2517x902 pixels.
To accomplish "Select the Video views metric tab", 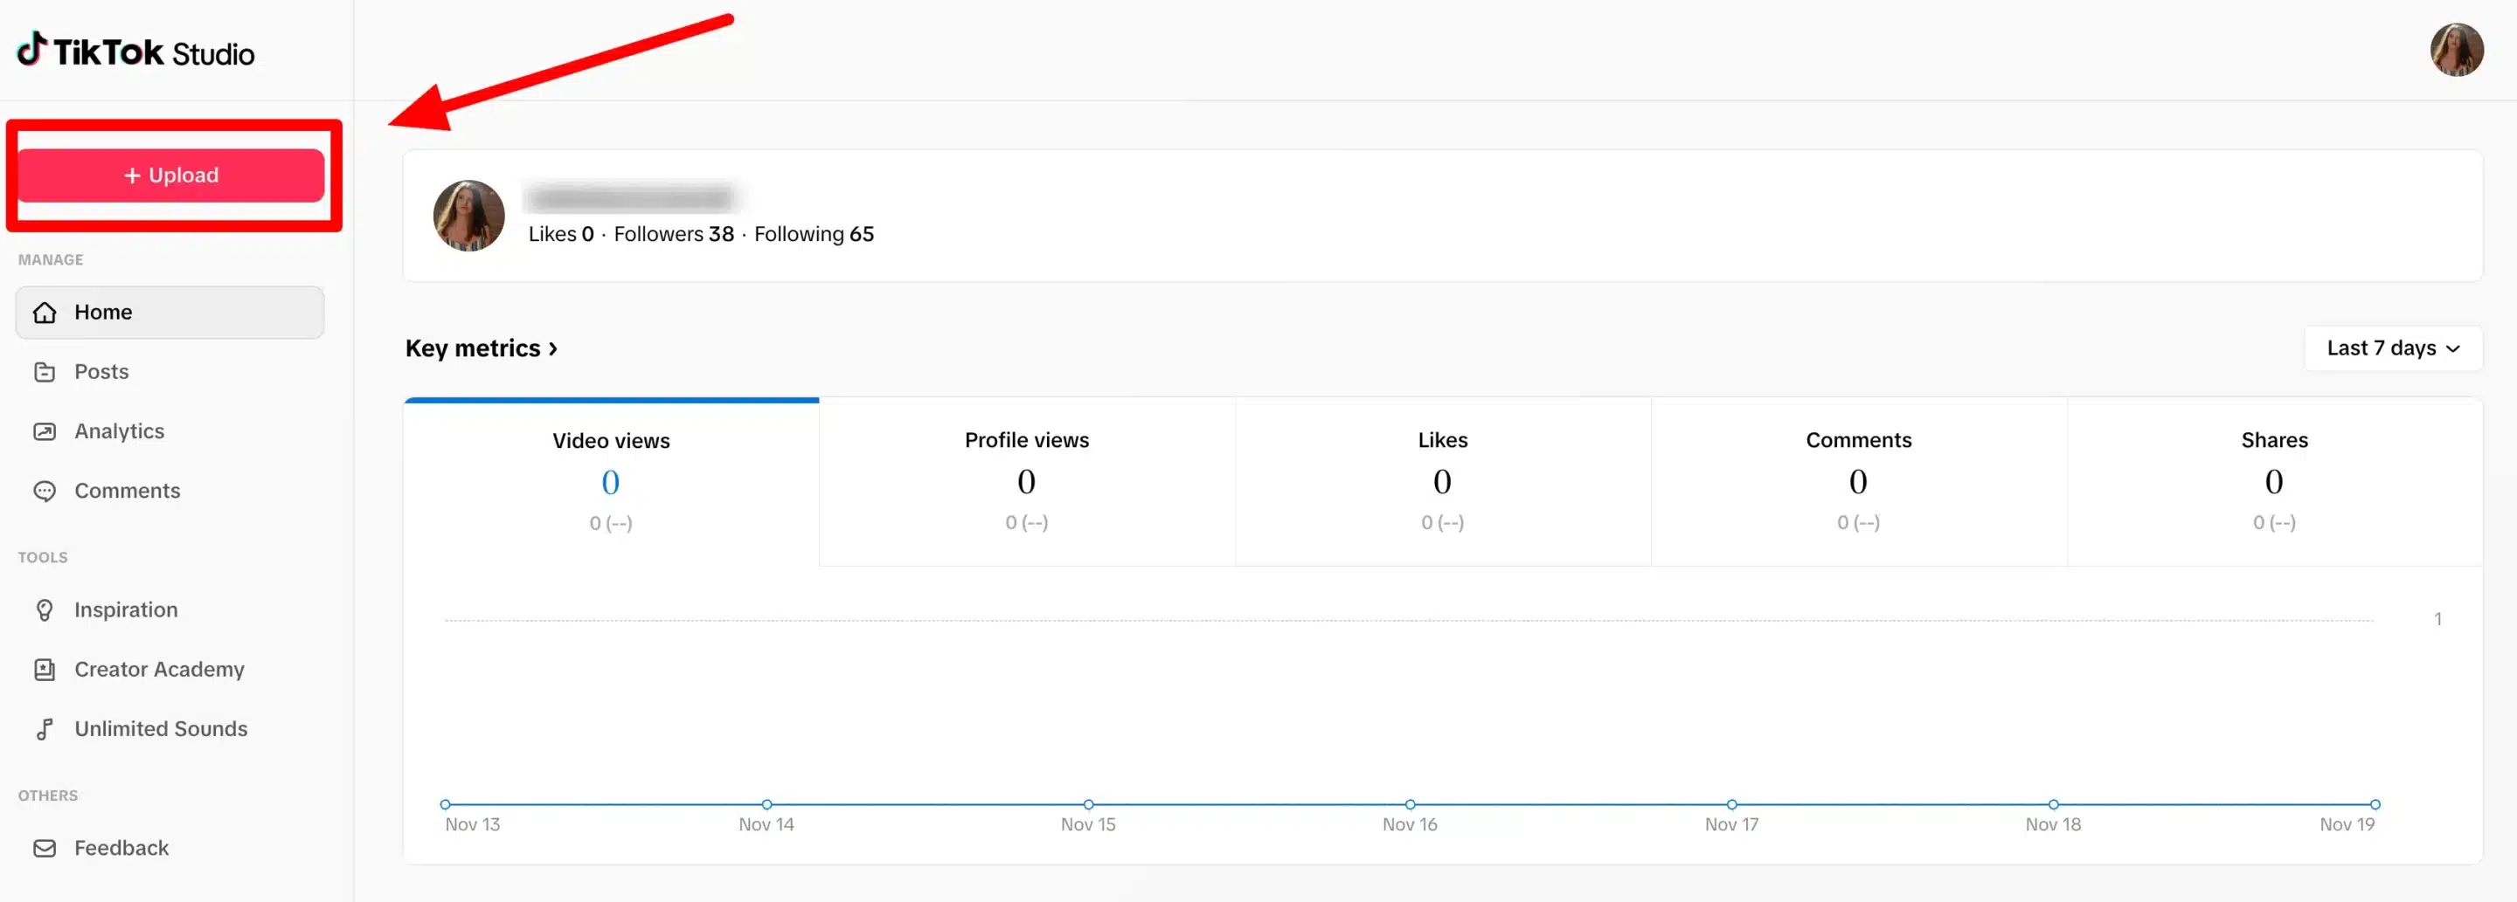I will tap(611, 481).
